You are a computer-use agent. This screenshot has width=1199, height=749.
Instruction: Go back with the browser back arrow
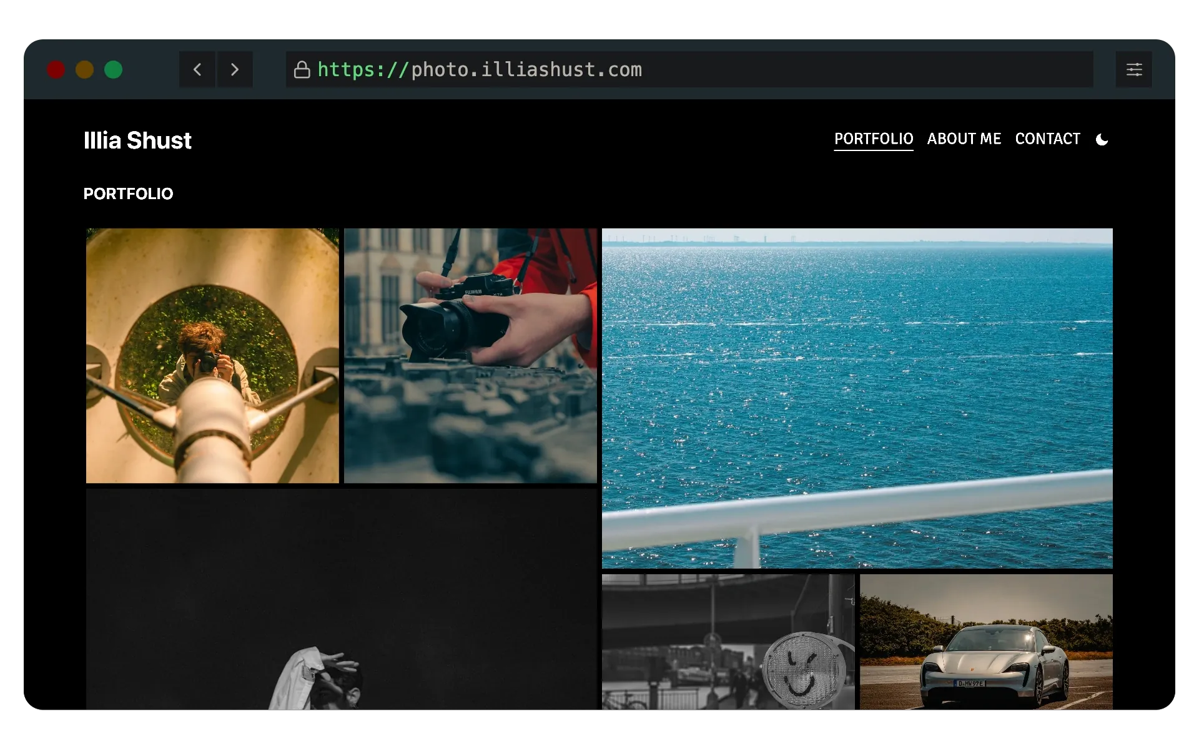(197, 69)
